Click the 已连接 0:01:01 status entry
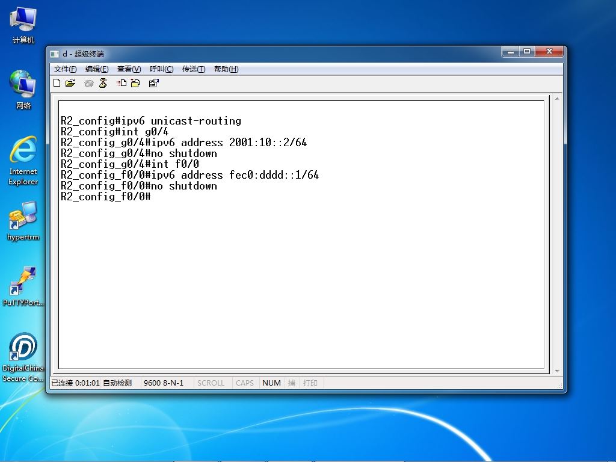Viewport: 616px width, 462px height. pos(75,383)
